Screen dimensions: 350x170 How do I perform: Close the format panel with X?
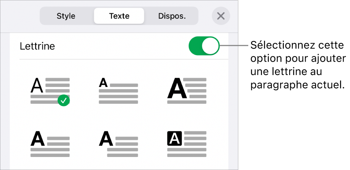click(x=221, y=16)
